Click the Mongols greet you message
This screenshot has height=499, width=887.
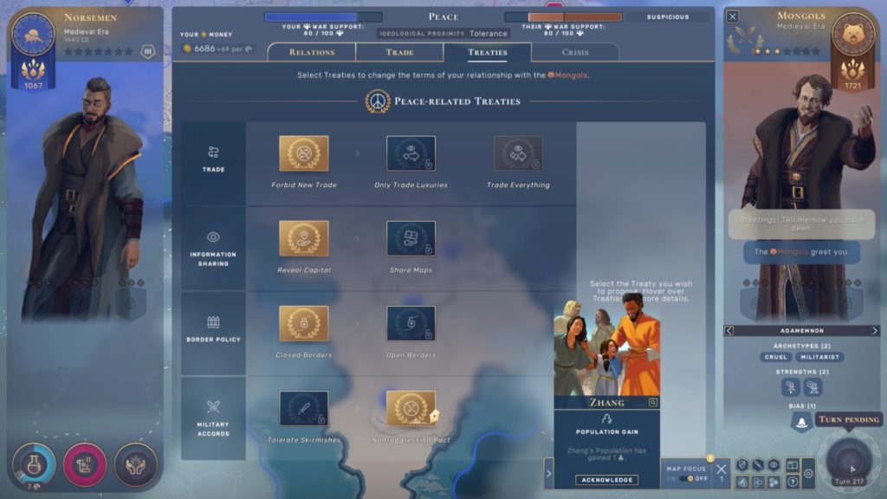(801, 252)
